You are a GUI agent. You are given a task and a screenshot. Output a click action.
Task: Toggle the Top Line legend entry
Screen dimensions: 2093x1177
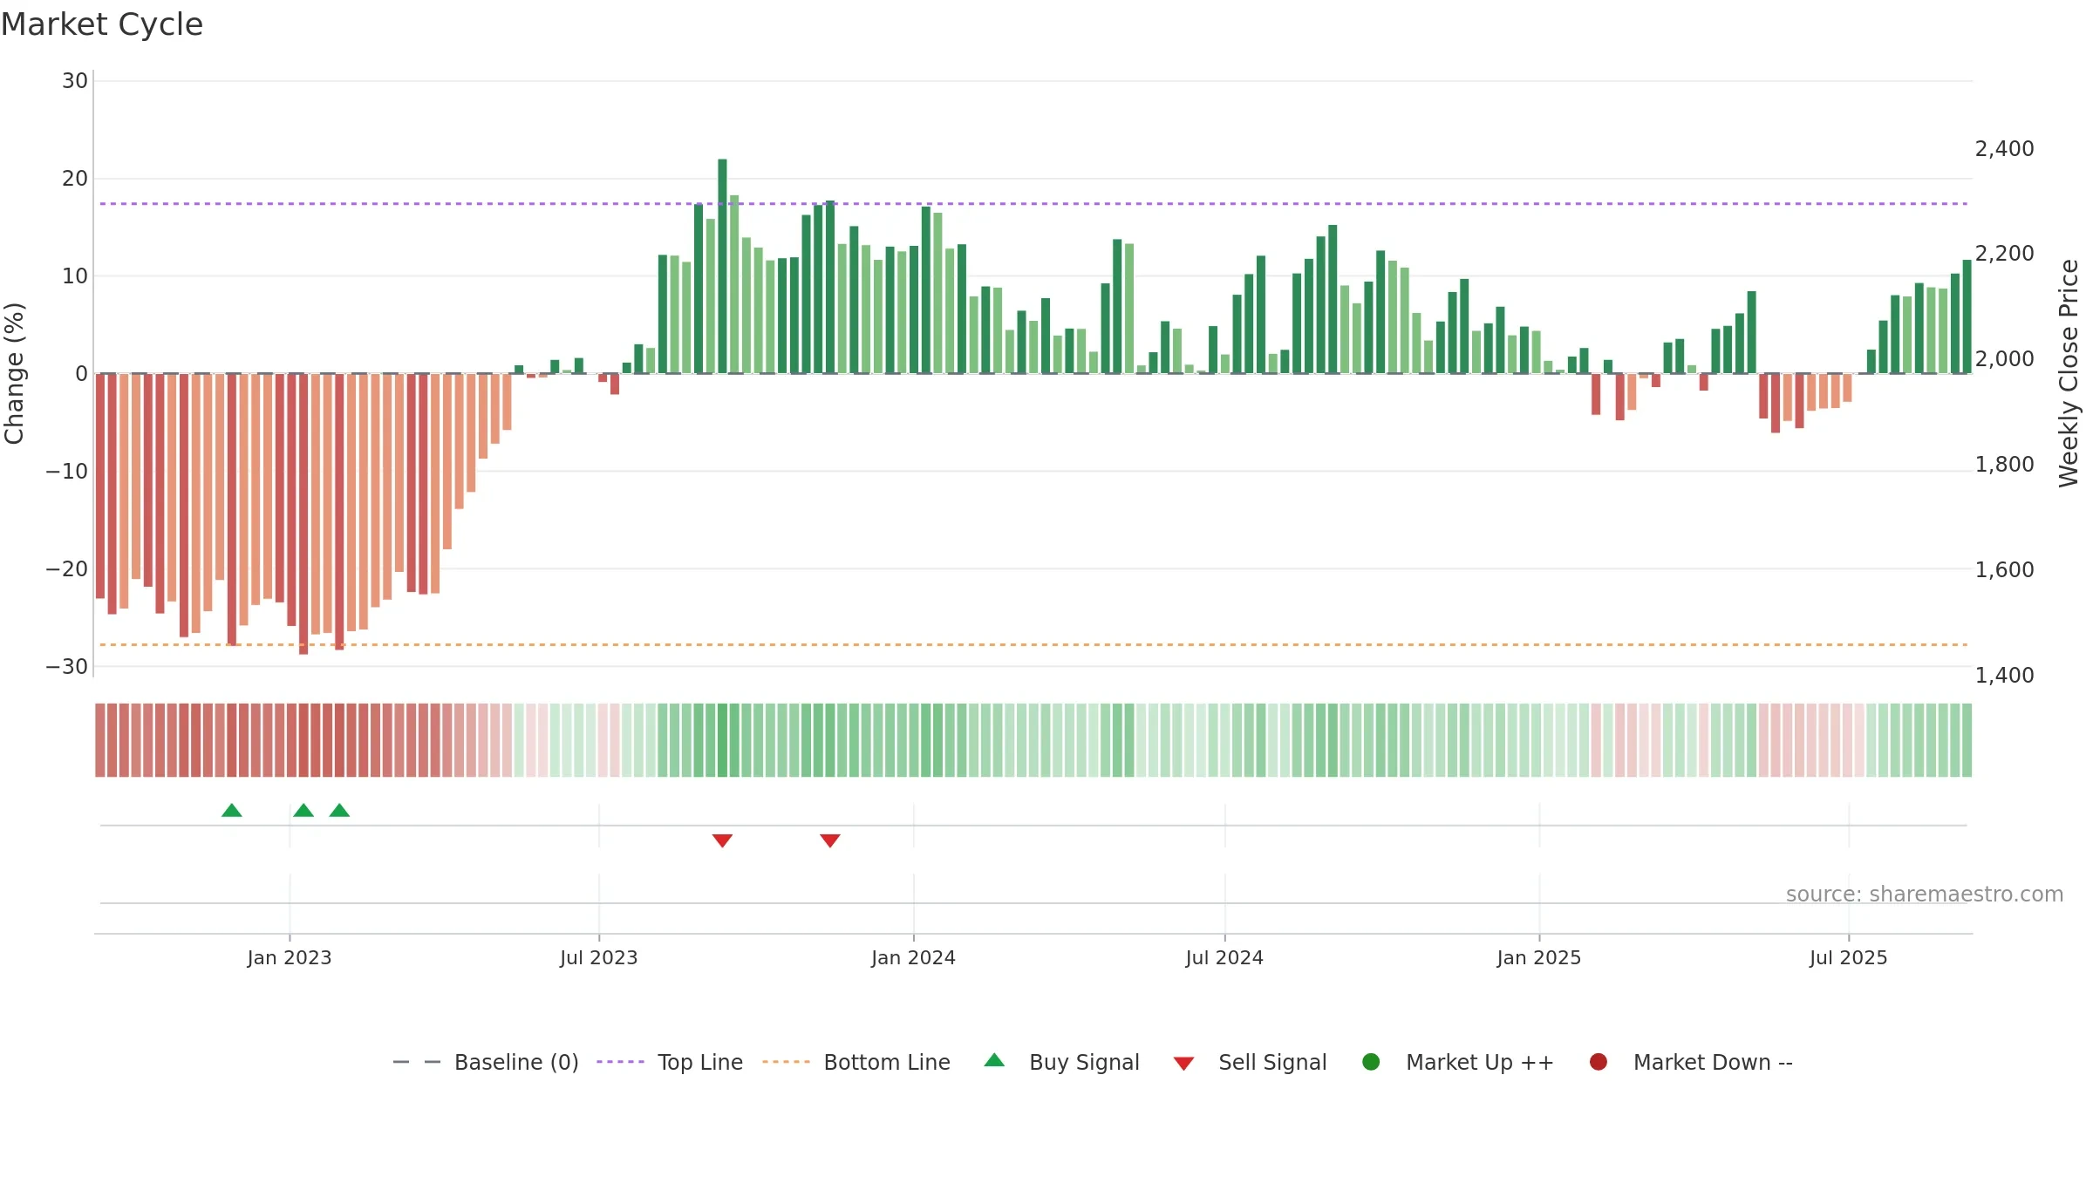pyautogui.click(x=670, y=1062)
